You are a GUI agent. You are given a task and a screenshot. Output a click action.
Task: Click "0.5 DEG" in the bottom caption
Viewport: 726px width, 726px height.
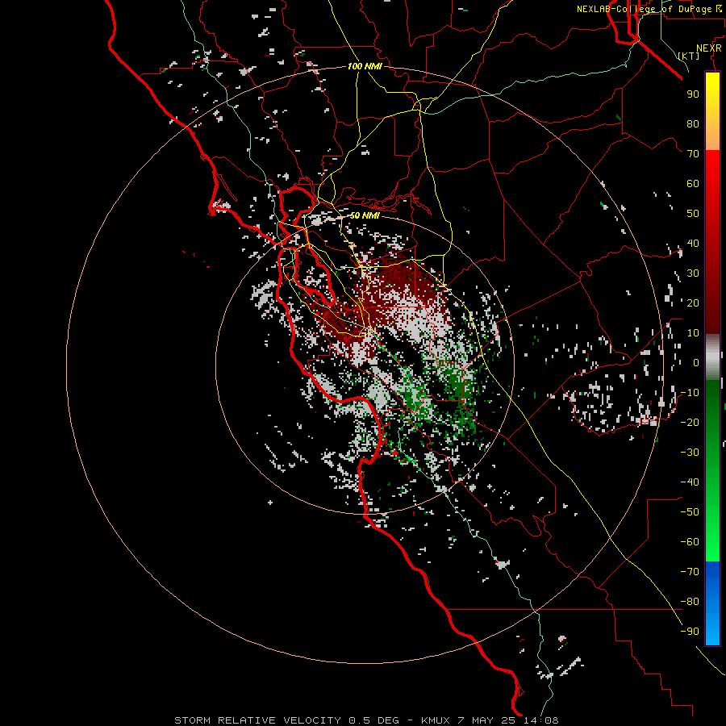pyautogui.click(x=373, y=720)
